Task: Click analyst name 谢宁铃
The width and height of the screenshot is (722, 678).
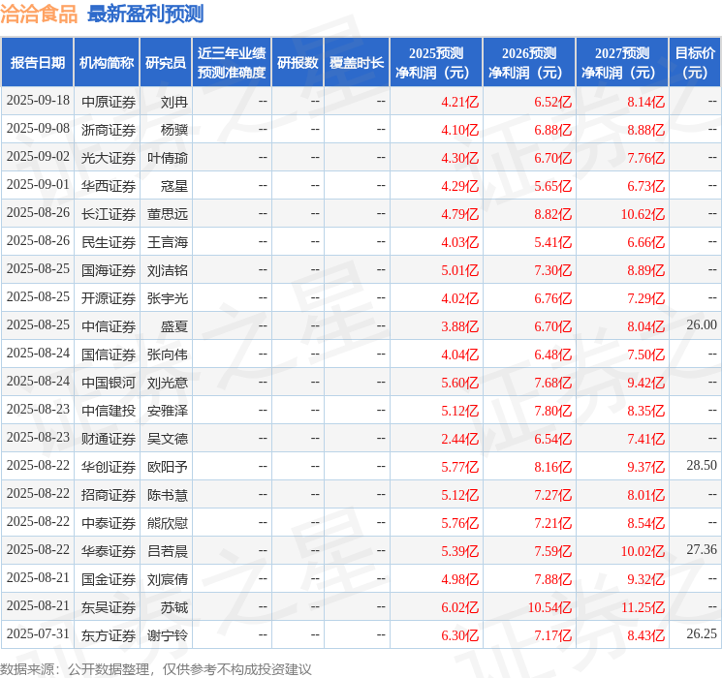Action: tap(168, 635)
